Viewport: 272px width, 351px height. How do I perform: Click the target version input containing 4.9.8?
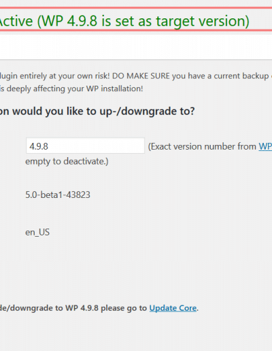pos(85,146)
